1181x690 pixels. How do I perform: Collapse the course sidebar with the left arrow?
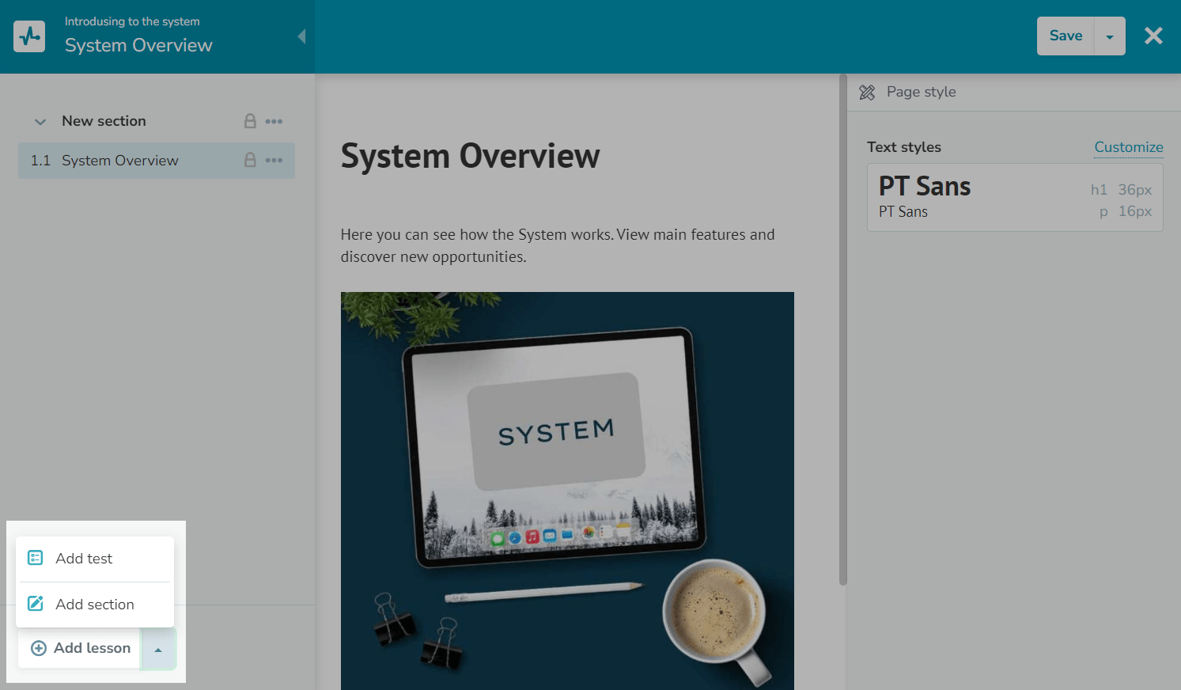301,36
